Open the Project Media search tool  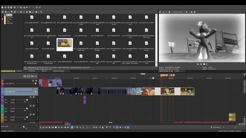click(41, 12)
